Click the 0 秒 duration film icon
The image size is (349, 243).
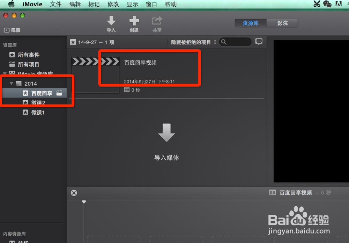coord(127,90)
